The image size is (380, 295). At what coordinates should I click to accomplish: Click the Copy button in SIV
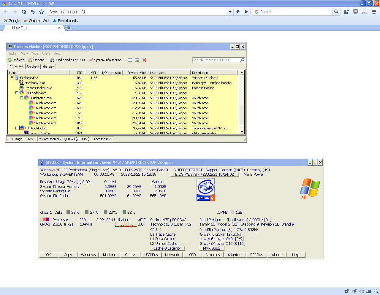click(x=68, y=255)
